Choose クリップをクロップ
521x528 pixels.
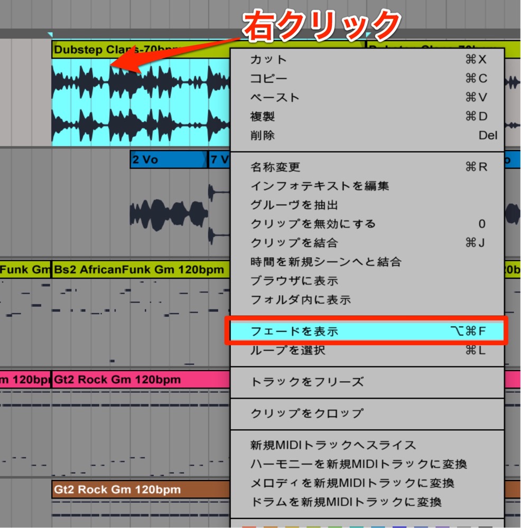coord(367,413)
